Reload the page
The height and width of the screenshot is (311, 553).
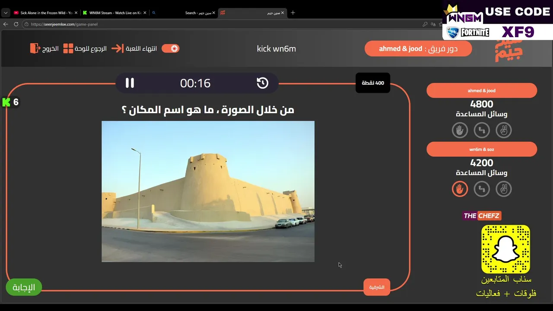click(x=16, y=24)
